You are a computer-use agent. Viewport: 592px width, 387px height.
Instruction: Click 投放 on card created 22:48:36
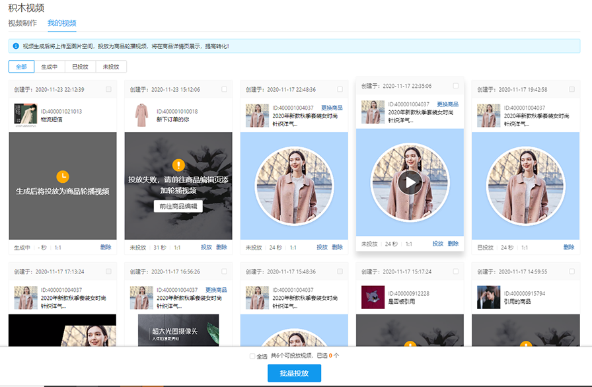(x=322, y=247)
